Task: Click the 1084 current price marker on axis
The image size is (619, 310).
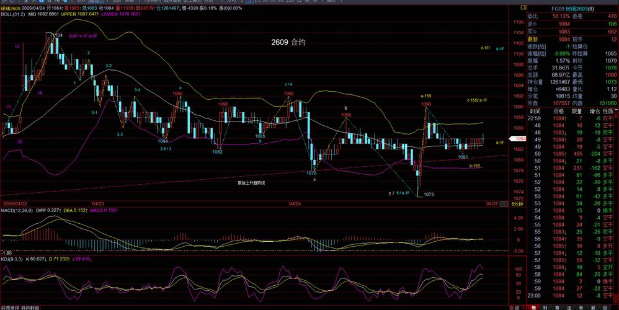Action: 518,138
